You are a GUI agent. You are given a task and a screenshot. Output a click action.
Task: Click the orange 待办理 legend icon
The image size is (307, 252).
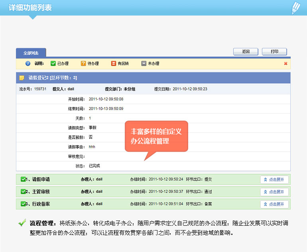(x=83, y=64)
